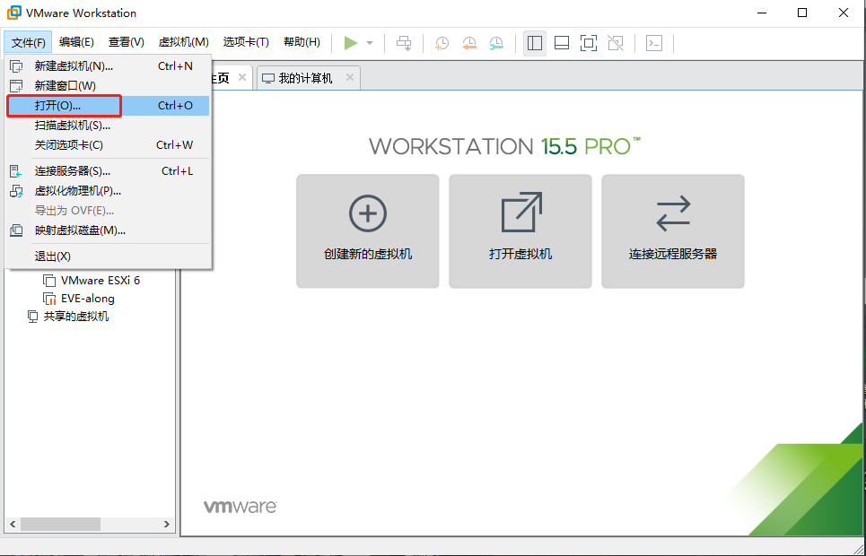
Task: Open the console view terminal icon
Action: pos(654,43)
